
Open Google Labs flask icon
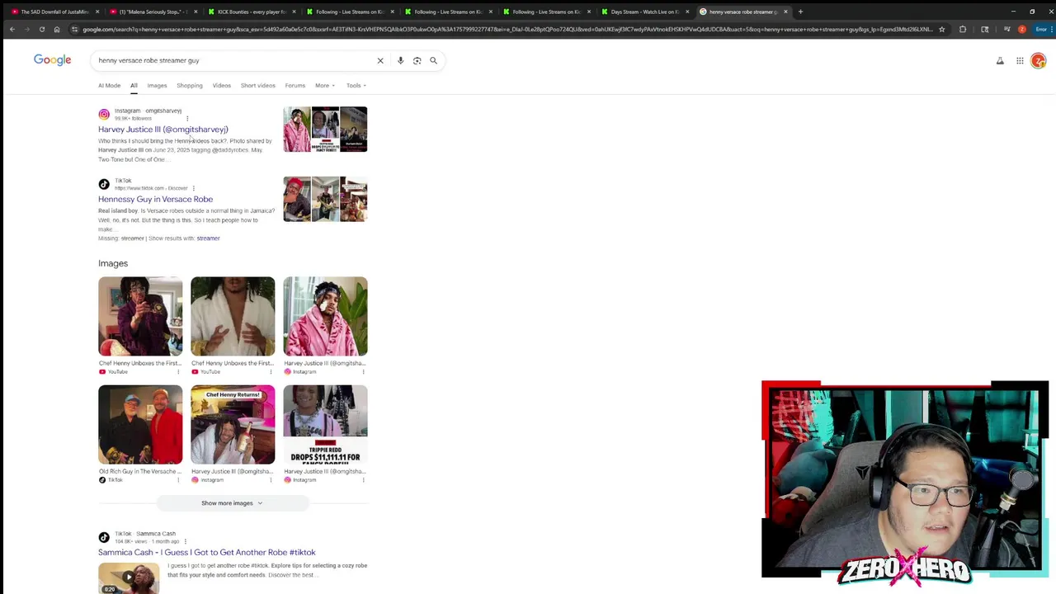(x=1000, y=60)
